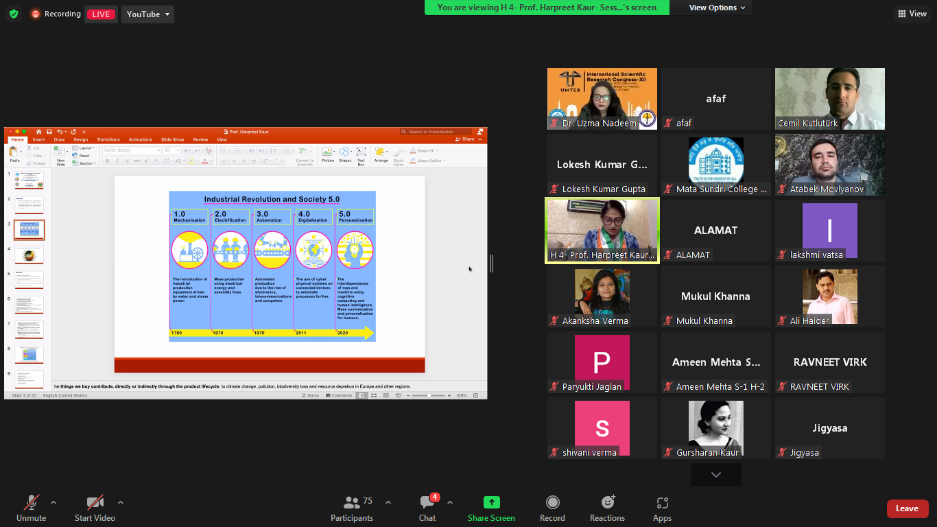937x527 pixels.
Task: Leave the meeting
Action: [907, 508]
